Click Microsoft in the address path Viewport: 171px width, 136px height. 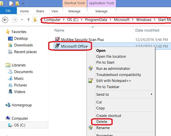(122, 20)
